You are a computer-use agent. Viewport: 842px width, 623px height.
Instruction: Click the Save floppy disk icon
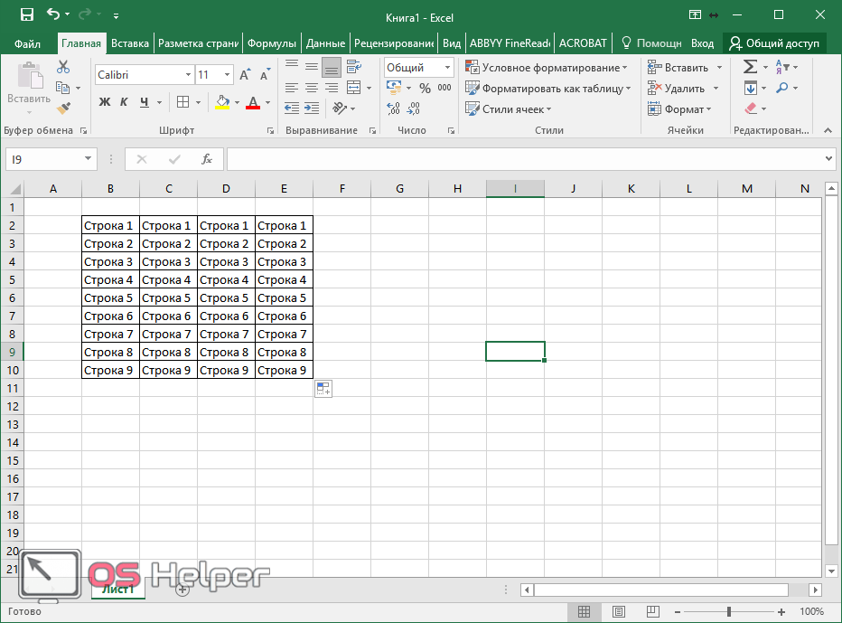pos(26,15)
